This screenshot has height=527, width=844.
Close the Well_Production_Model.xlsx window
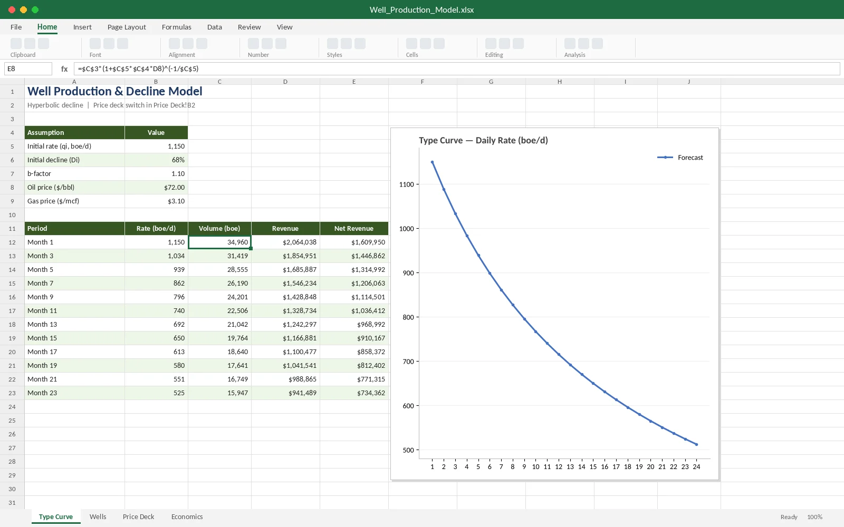[x=12, y=9]
